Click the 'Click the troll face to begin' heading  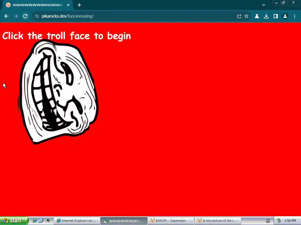click(67, 36)
